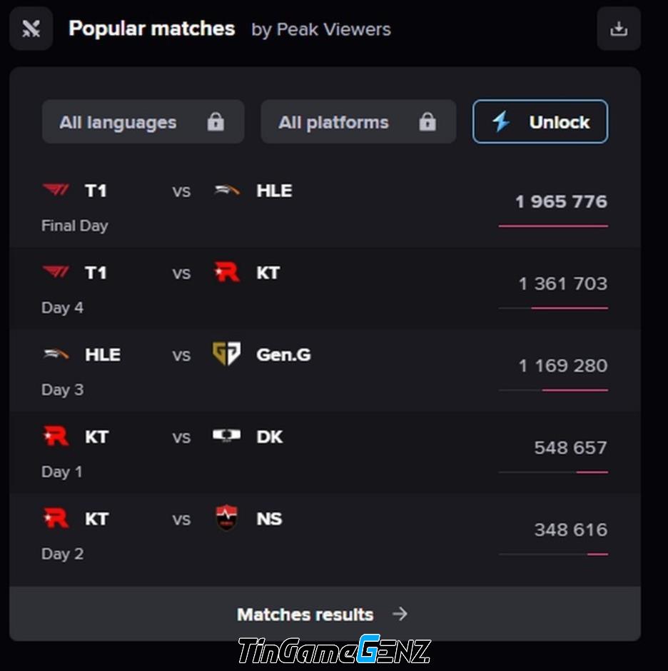Click the crossed swords matches icon

coord(31,29)
